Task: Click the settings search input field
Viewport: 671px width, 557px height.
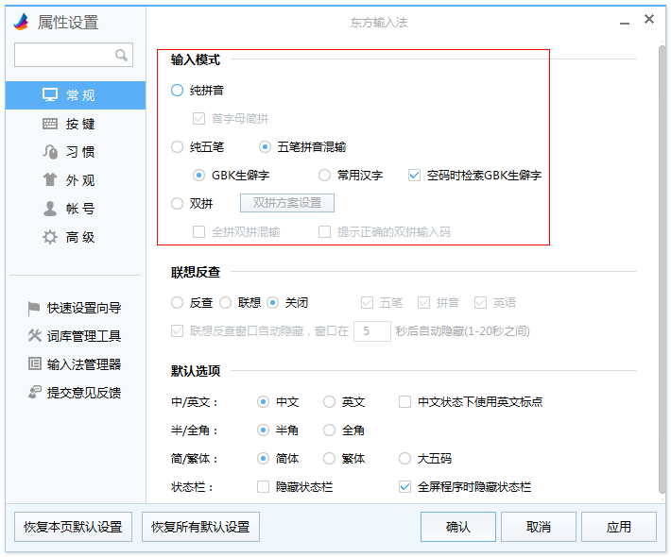Action: point(74,55)
